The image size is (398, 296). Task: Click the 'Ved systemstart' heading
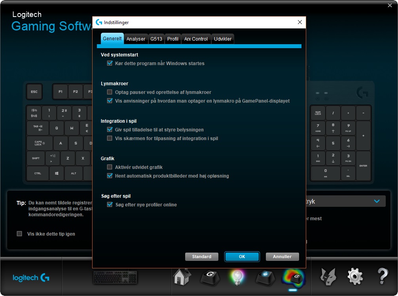(119, 55)
